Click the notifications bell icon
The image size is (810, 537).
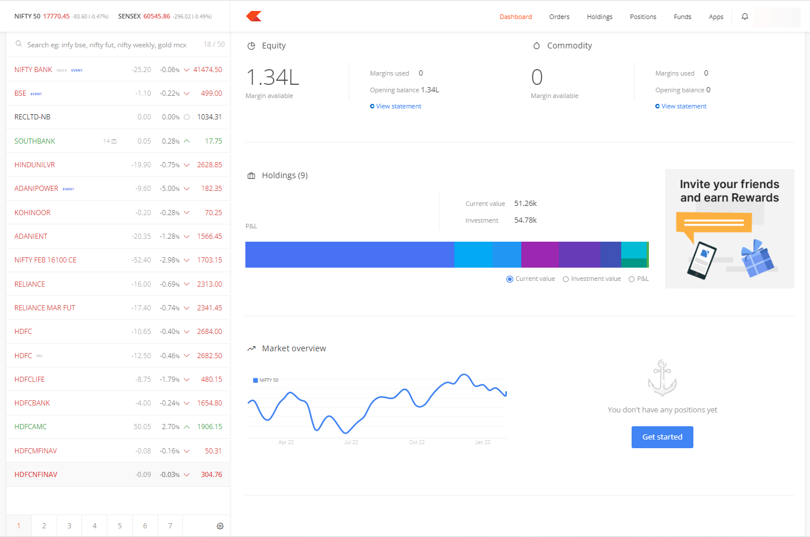pyautogui.click(x=745, y=17)
